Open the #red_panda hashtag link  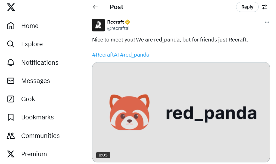[135, 55]
